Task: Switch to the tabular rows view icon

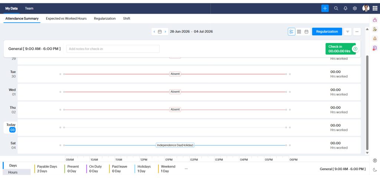Action: coord(299,32)
